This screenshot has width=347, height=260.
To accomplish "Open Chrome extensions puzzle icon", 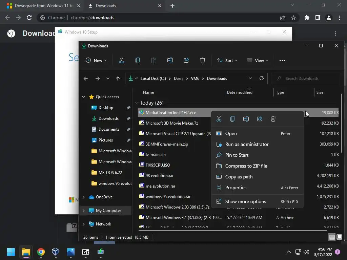I will coord(307,18).
